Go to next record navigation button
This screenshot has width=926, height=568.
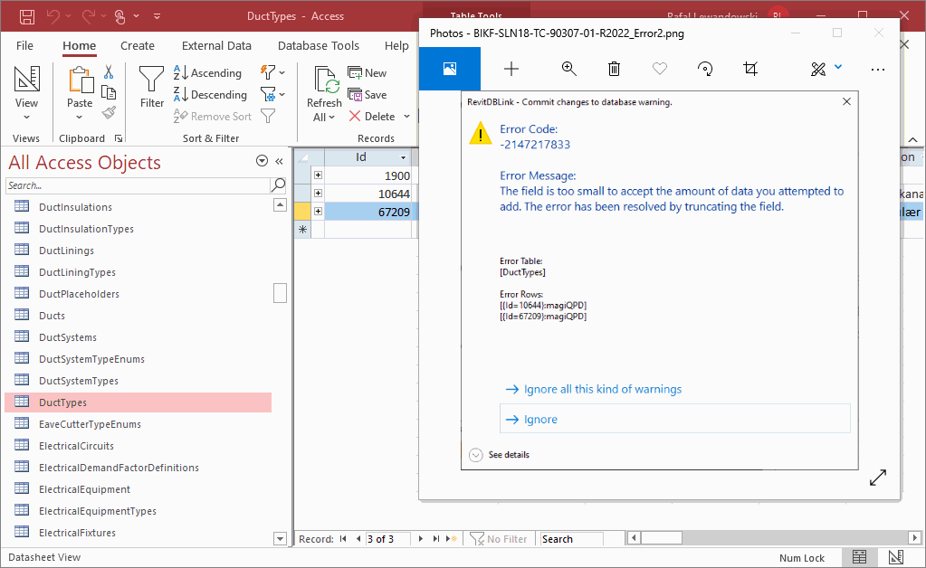tap(421, 538)
